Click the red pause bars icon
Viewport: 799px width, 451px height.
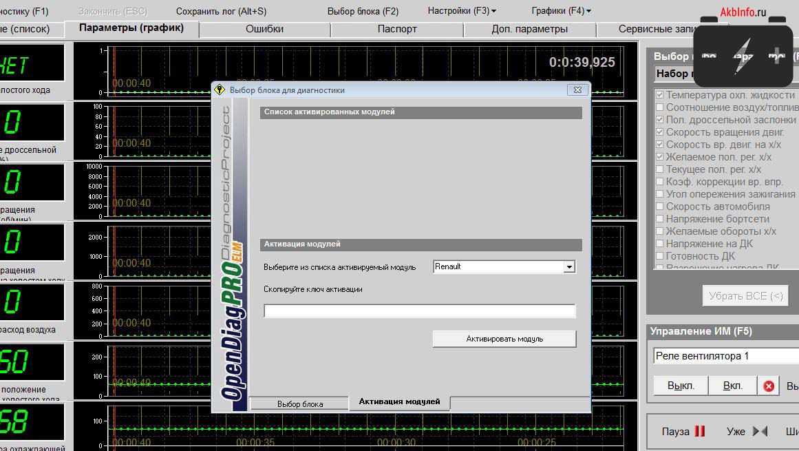point(700,432)
